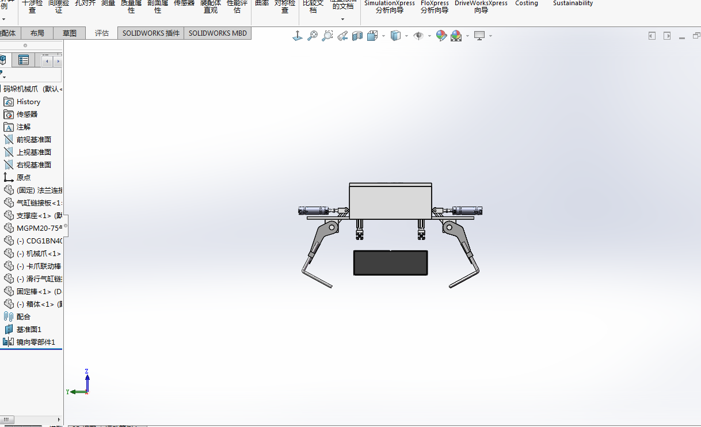The width and height of the screenshot is (701, 427).
Task: Open the Display Style dropdown arrow
Action: [x=406, y=36]
